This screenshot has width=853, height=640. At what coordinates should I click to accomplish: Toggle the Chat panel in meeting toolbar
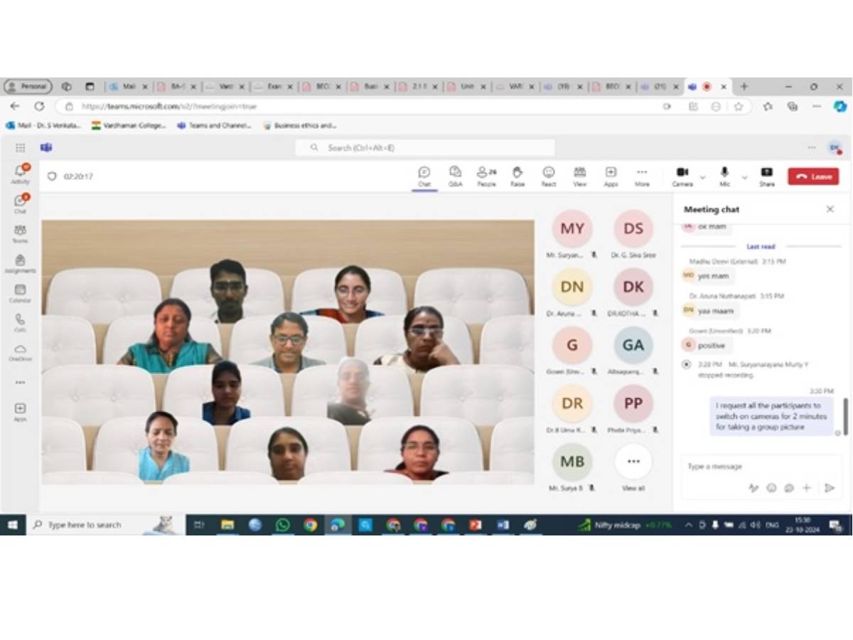(424, 175)
